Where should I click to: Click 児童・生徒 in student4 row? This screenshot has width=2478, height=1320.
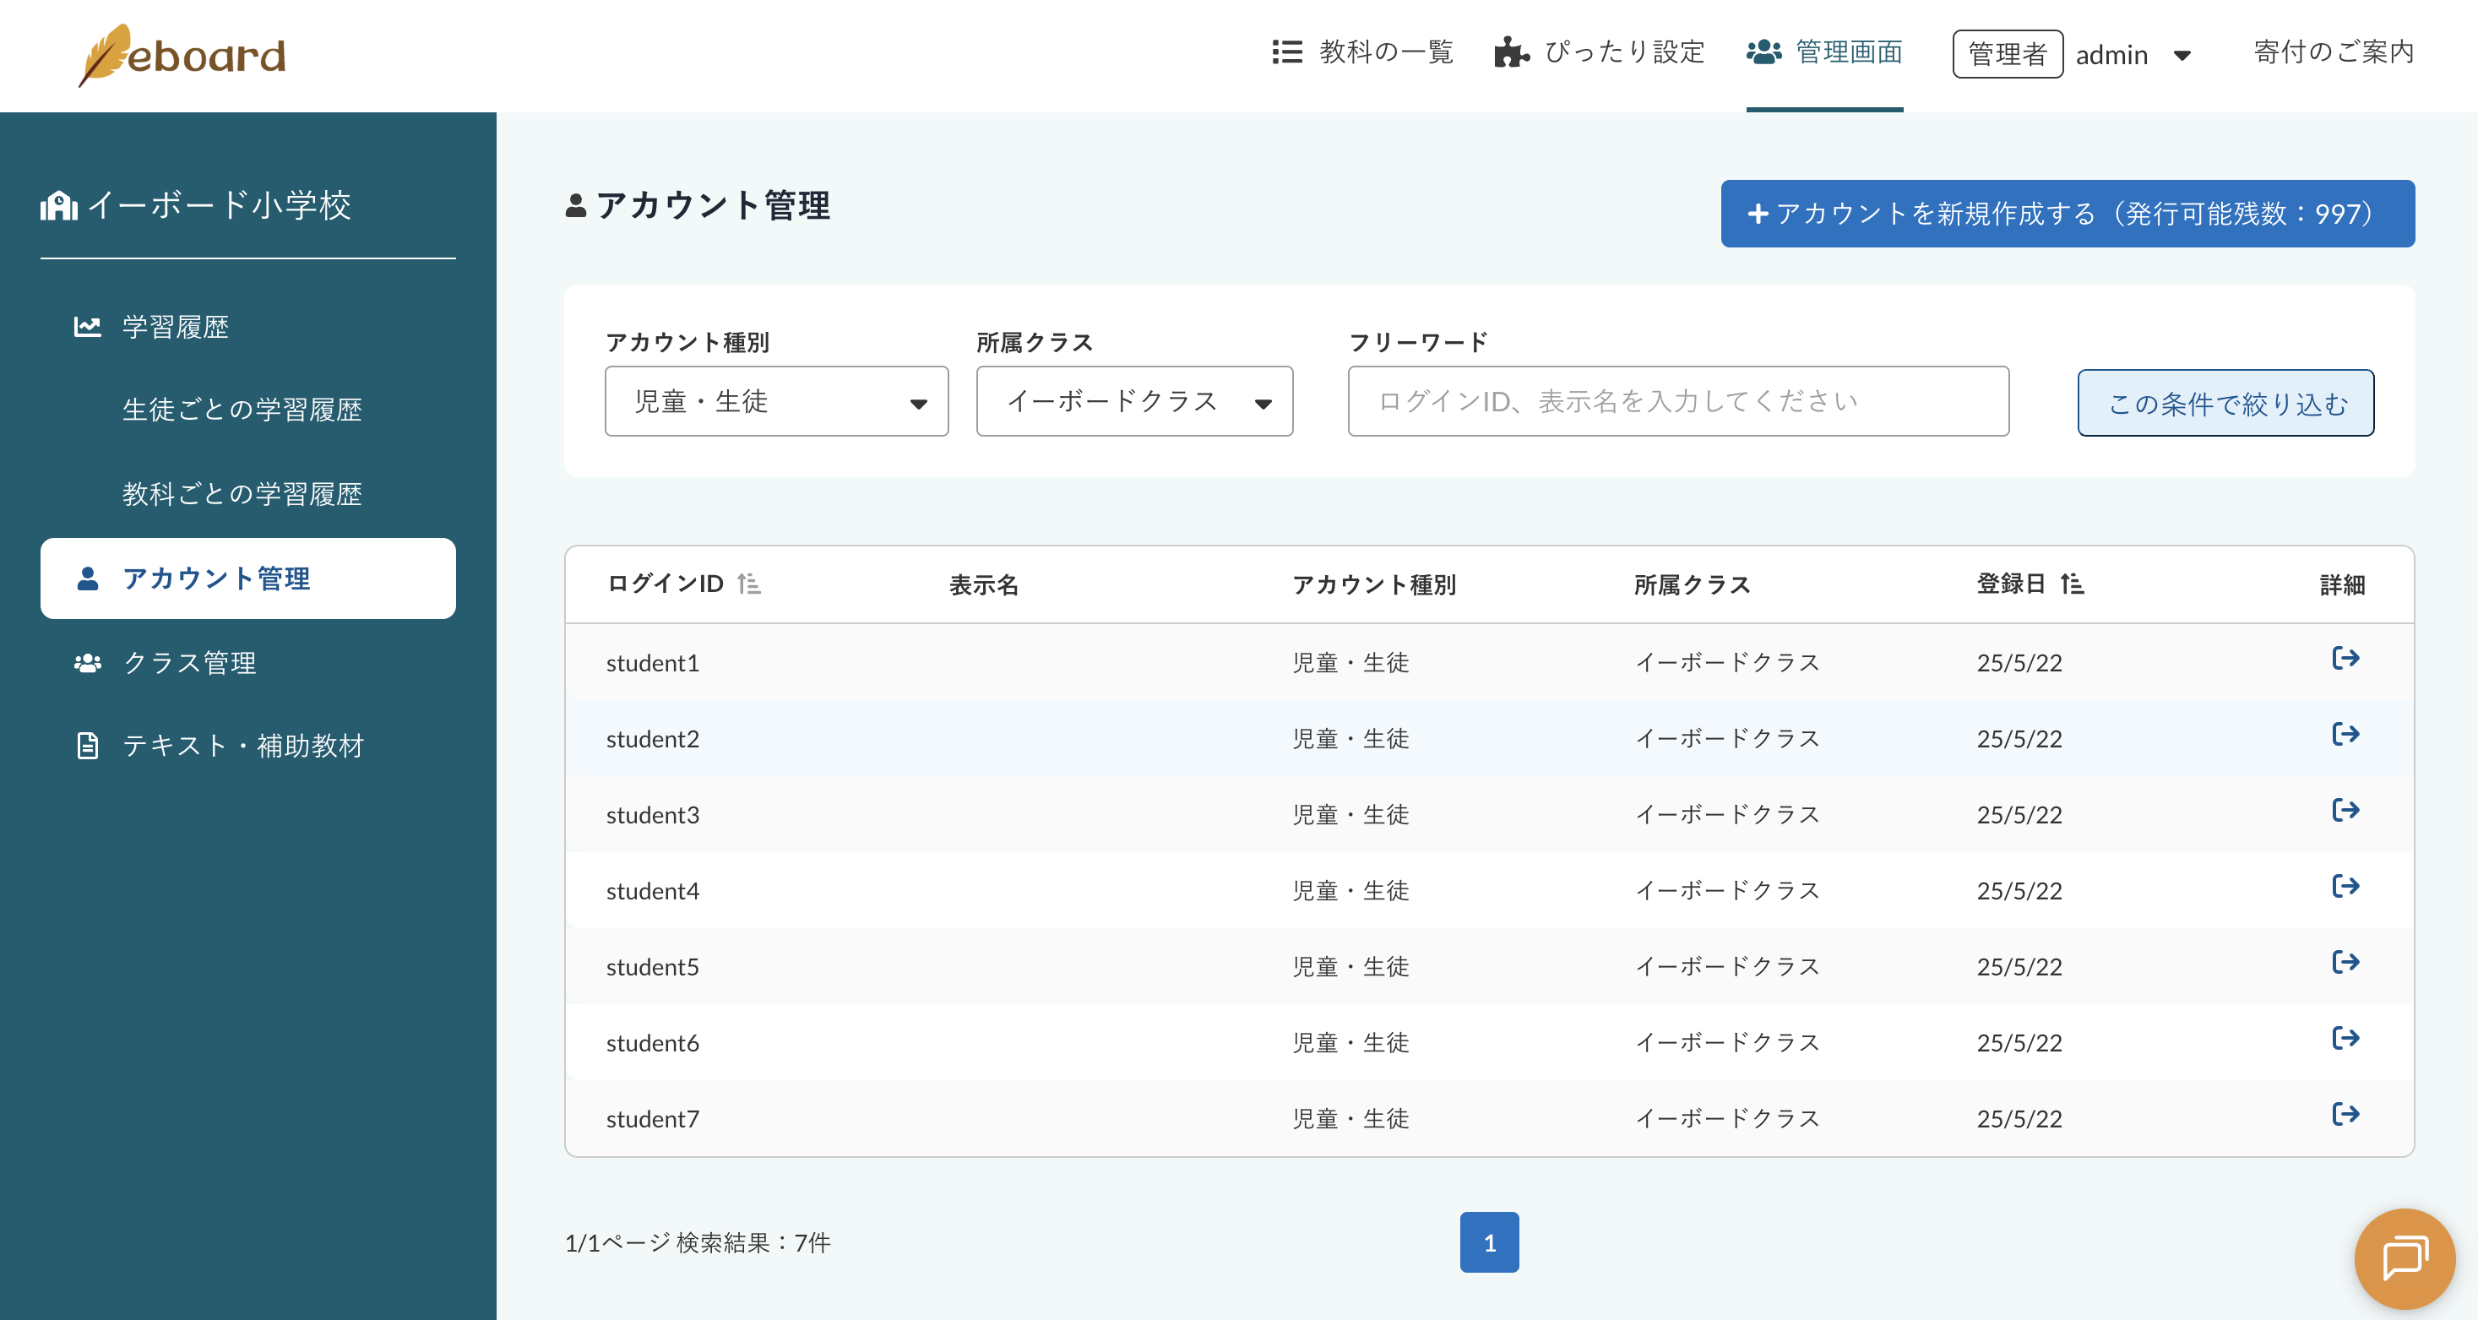point(1350,891)
